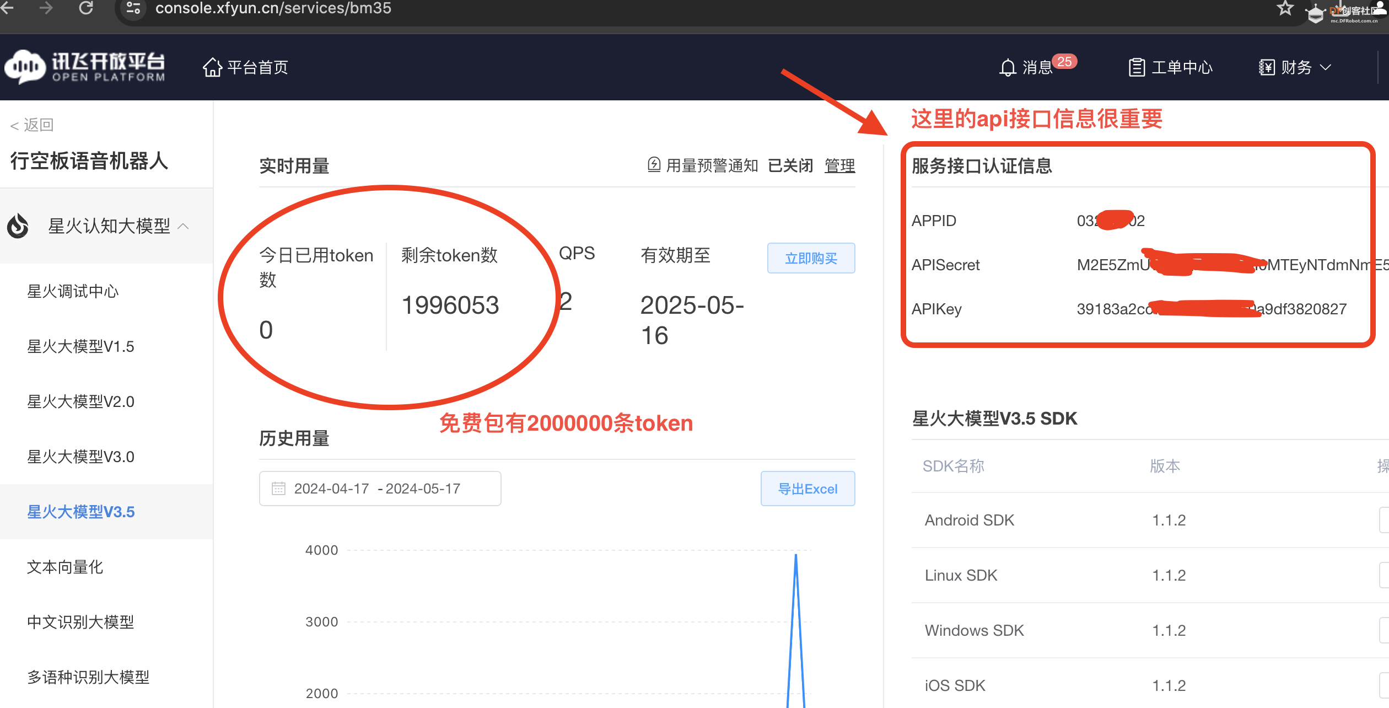
Task: Click the 工单中心 clipboard icon
Action: point(1137,67)
